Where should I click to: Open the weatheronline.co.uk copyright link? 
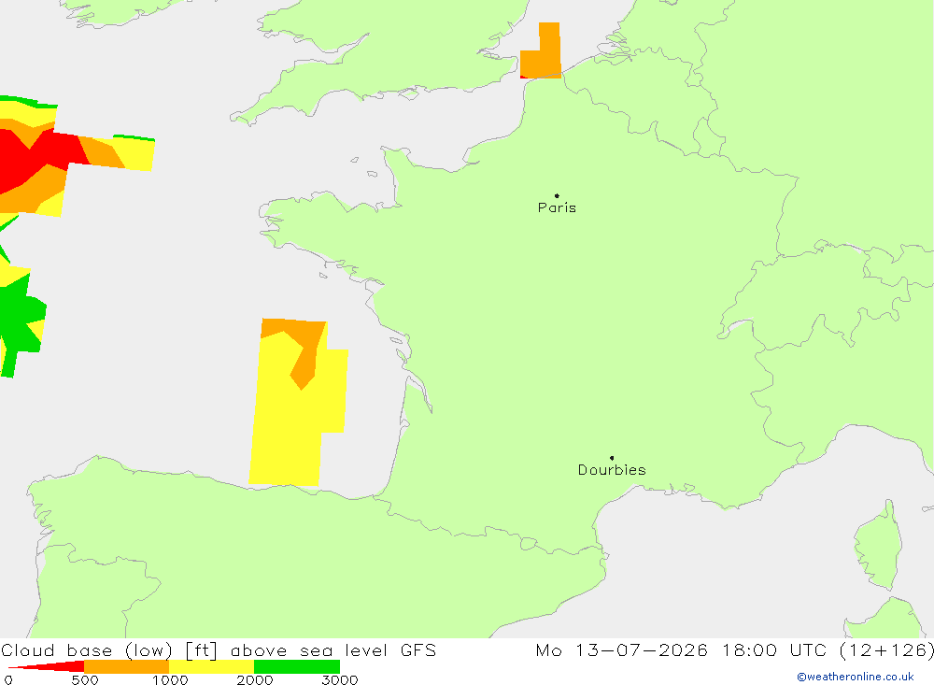[x=856, y=677]
